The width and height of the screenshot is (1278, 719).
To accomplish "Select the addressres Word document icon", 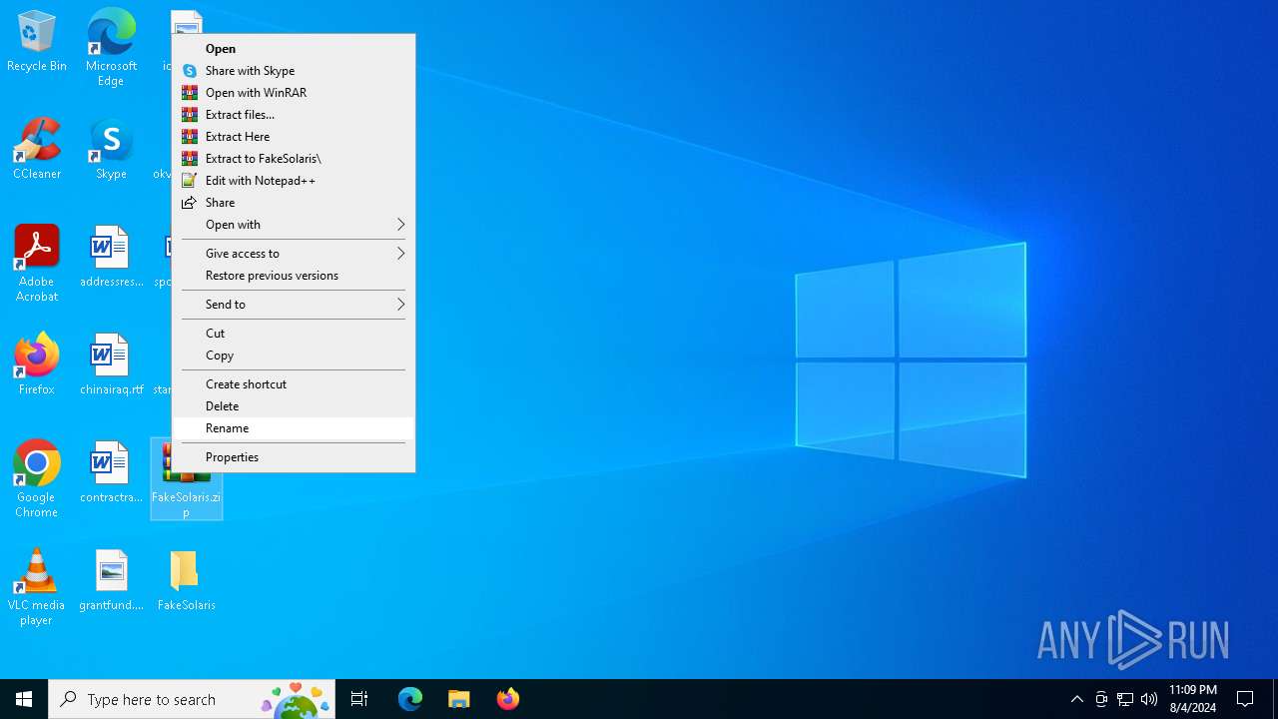I will tap(111, 257).
